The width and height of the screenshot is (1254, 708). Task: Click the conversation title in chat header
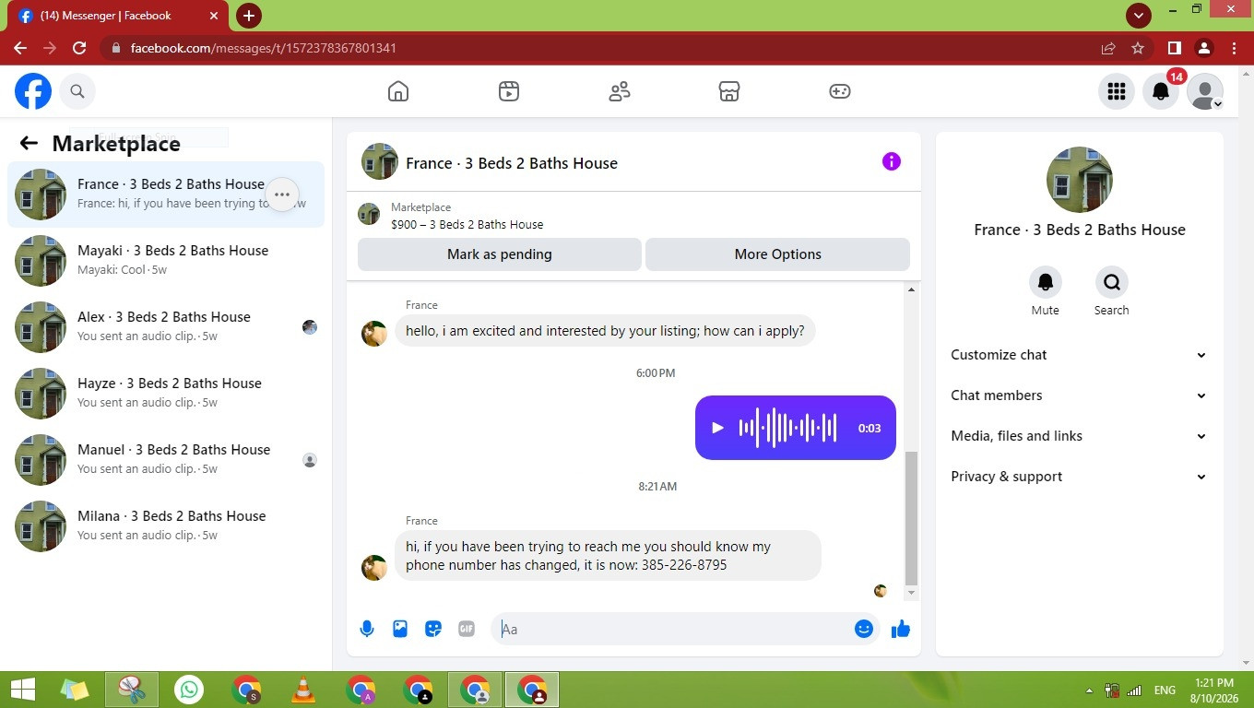[x=512, y=163]
